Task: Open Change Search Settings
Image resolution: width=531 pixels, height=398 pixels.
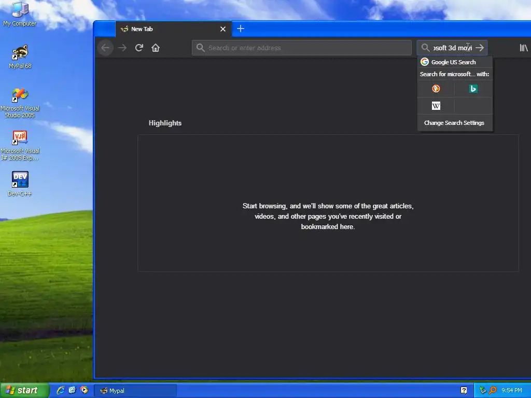Action: coord(454,123)
